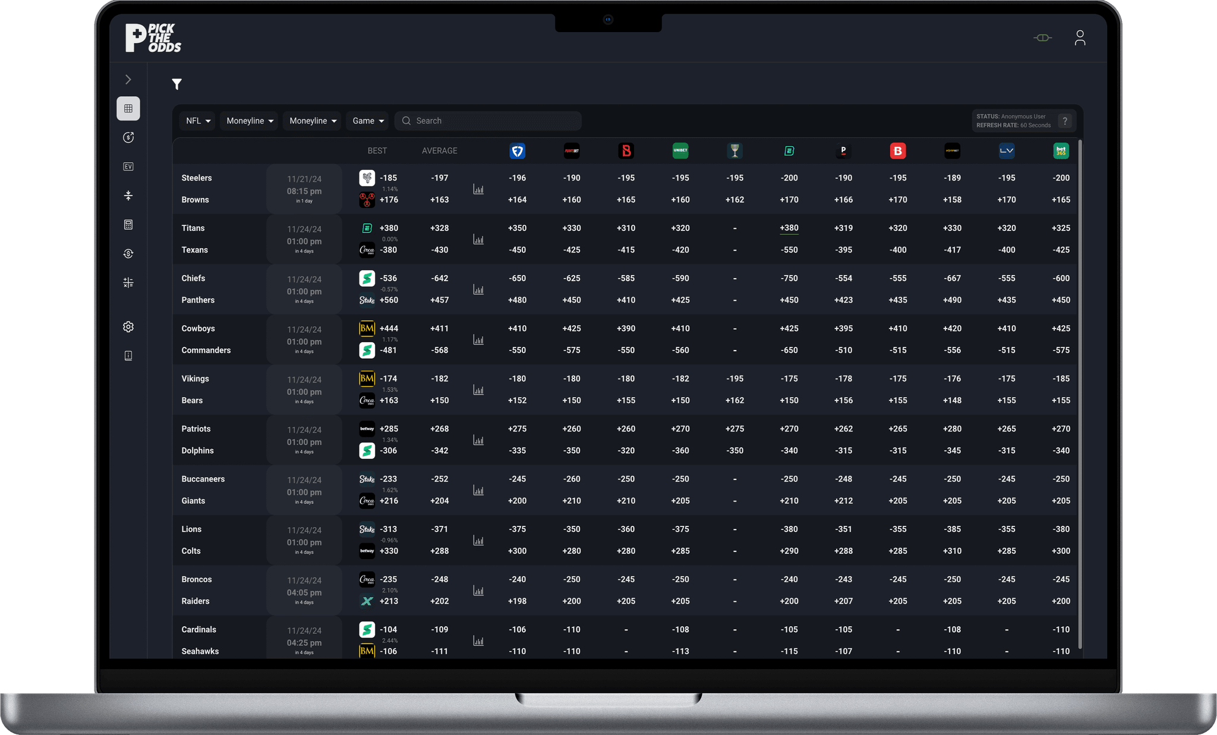Open the first Moneyline bet type dropdown
This screenshot has width=1217, height=735.
(x=248, y=121)
